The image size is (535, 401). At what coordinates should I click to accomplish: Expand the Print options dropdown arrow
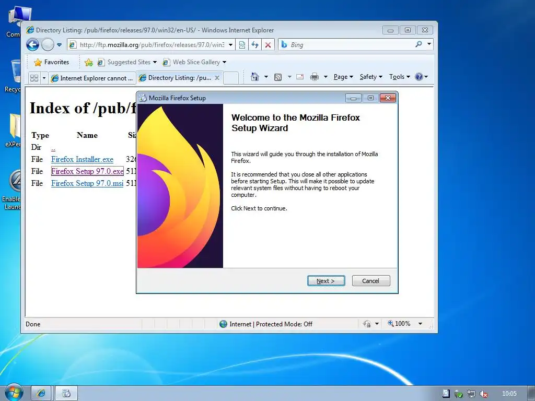tap(325, 77)
